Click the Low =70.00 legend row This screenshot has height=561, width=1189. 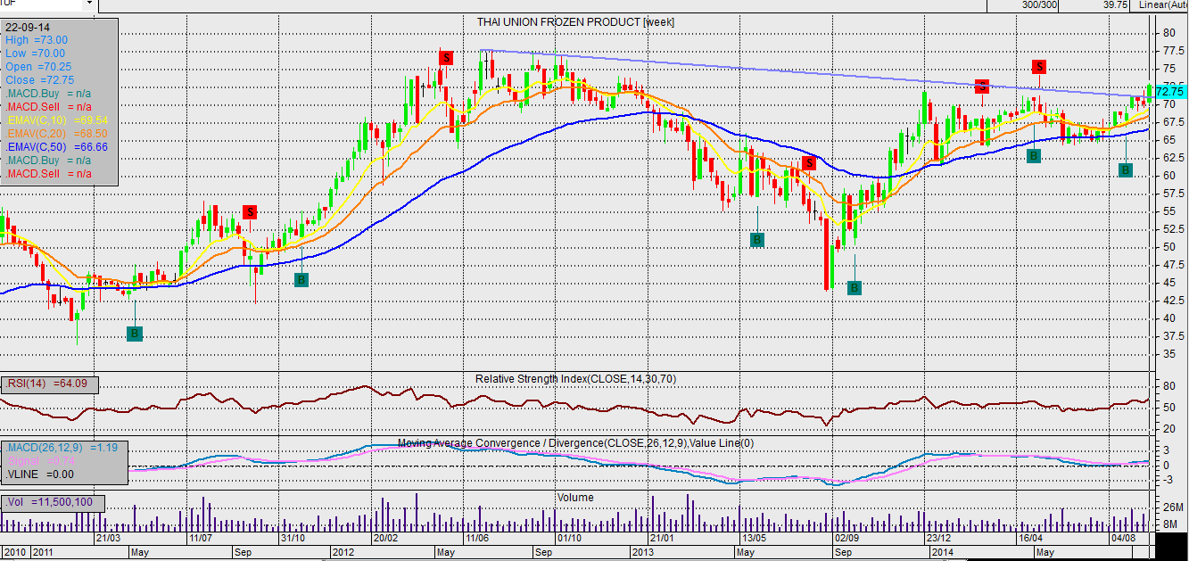coord(36,54)
